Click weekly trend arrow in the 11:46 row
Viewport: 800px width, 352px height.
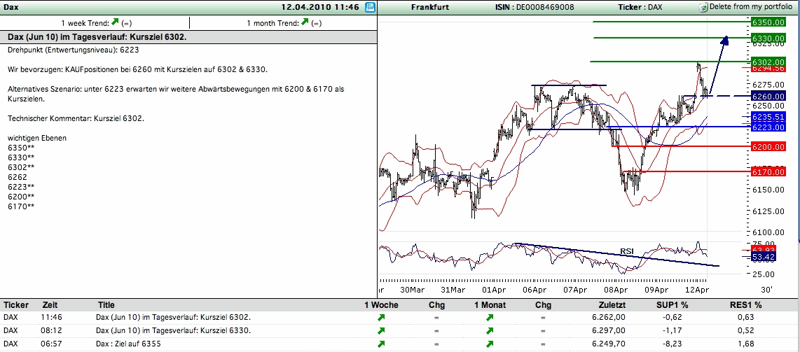[x=381, y=318]
